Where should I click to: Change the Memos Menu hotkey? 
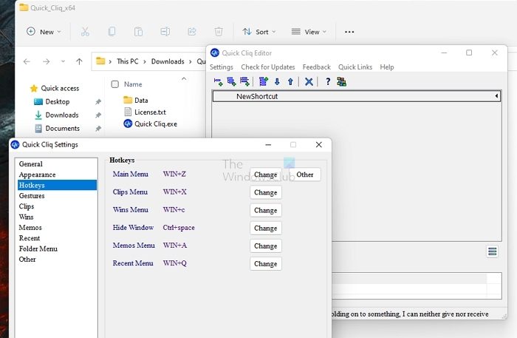pyautogui.click(x=266, y=246)
